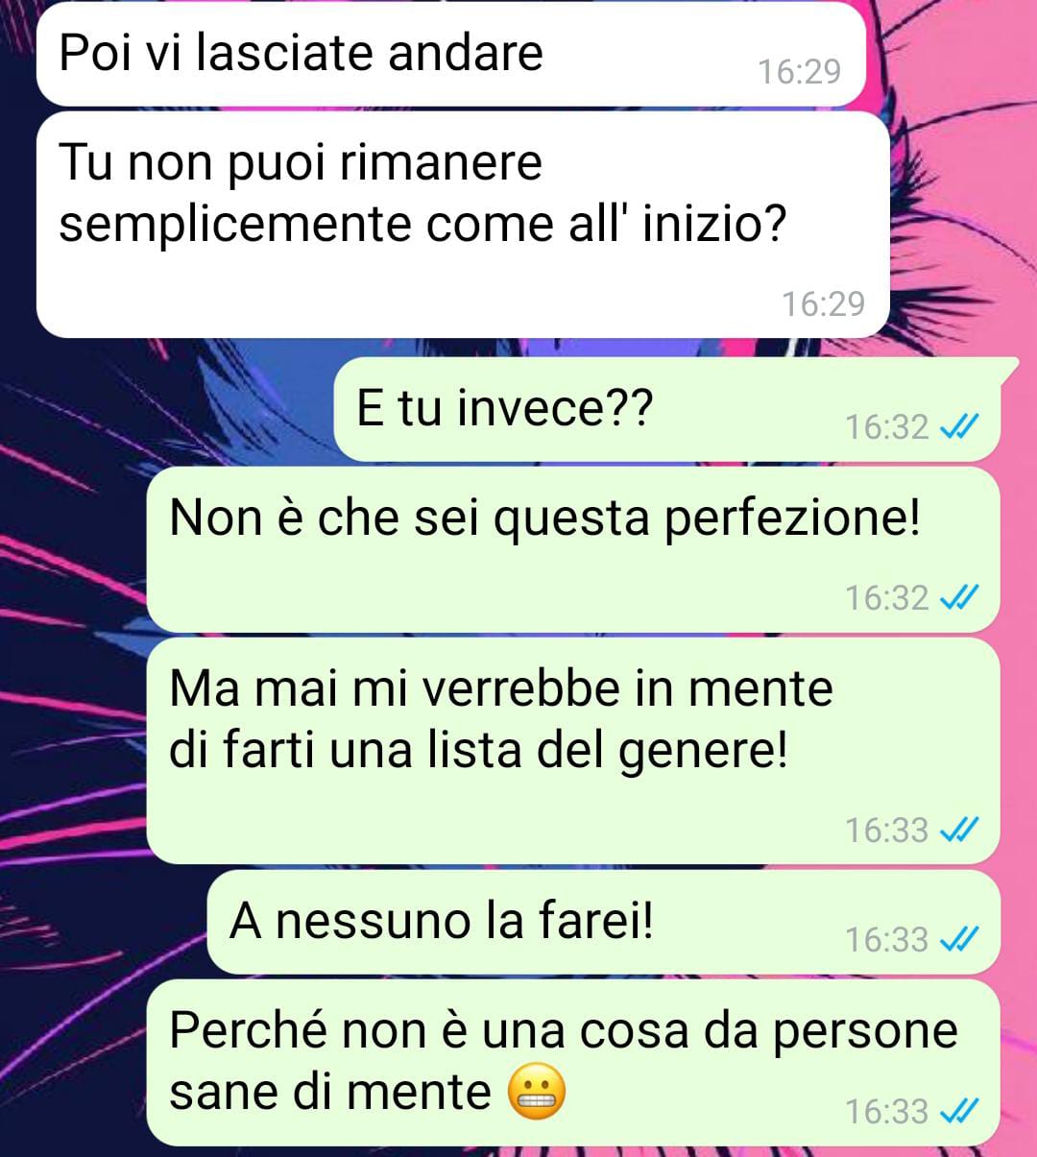Select 'Non è che sei questa perfezione!' bubble
The height and width of the screenshot is (1157, 1037).
(573, 549)
